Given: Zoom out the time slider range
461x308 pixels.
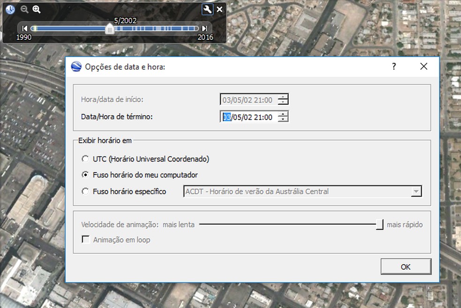Looking at the screenshot, I should 24,9.
